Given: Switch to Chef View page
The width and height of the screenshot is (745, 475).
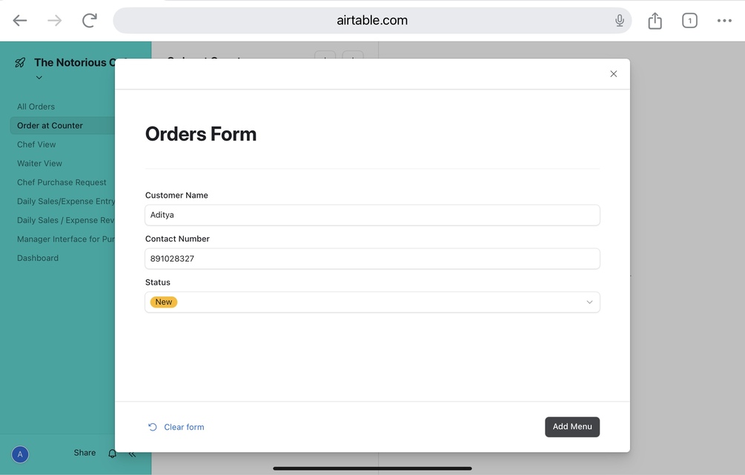Looking at the screenshot, I should click(36, 145).
